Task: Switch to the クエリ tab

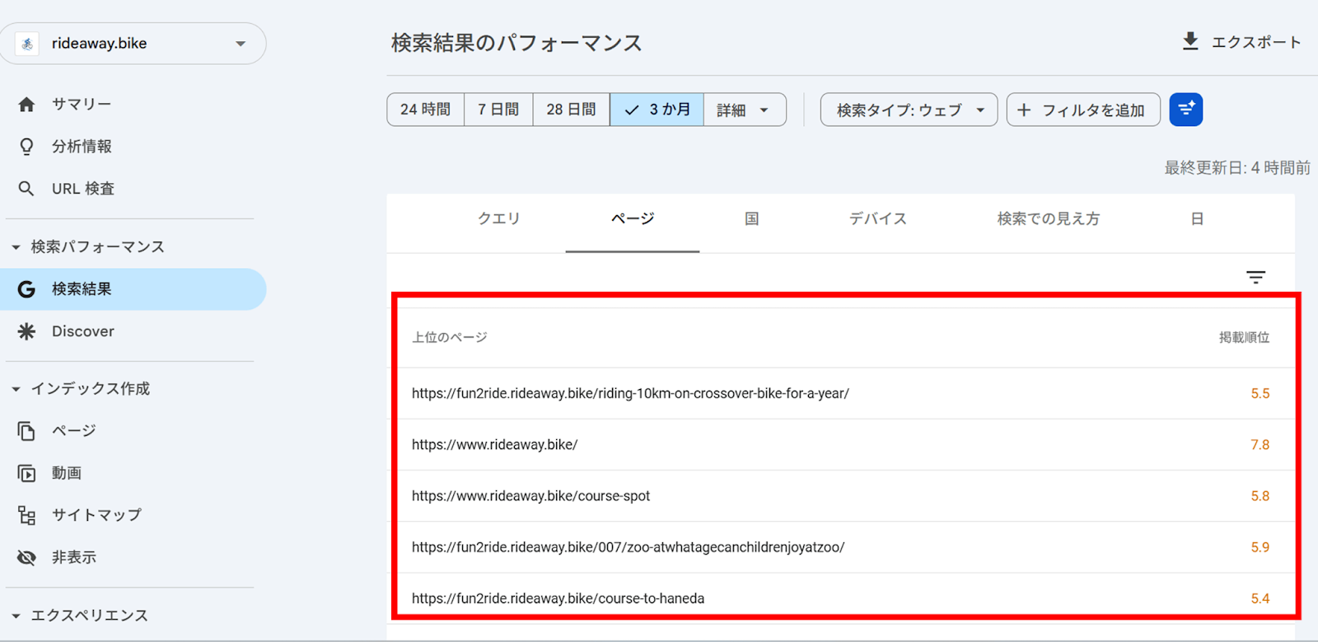Action: click(499, 219)
